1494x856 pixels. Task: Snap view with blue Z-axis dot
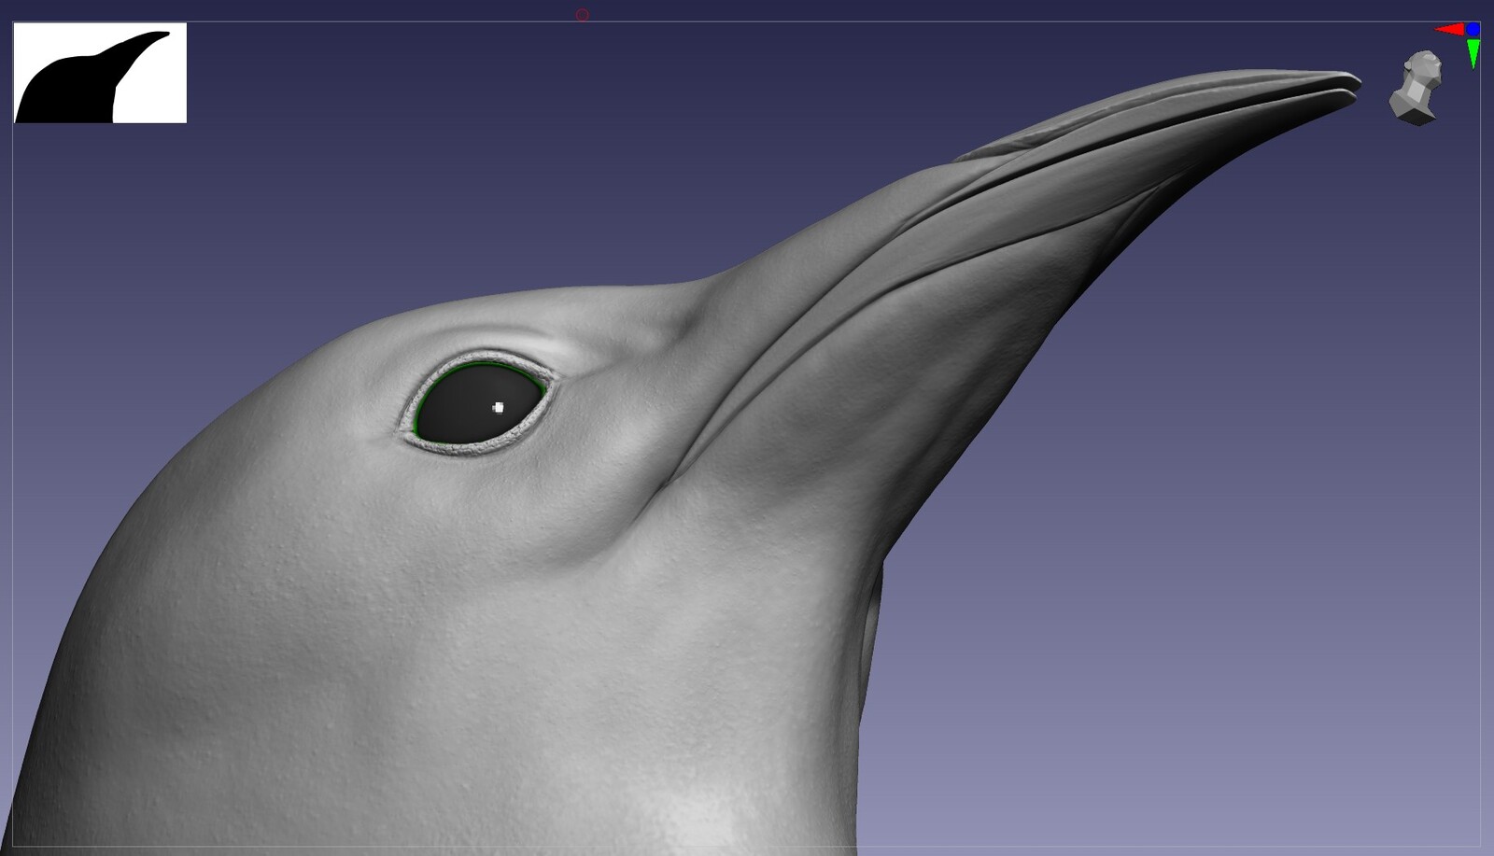1473,30
